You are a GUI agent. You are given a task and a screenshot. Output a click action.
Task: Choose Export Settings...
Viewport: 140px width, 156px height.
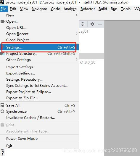pos(39,73)
